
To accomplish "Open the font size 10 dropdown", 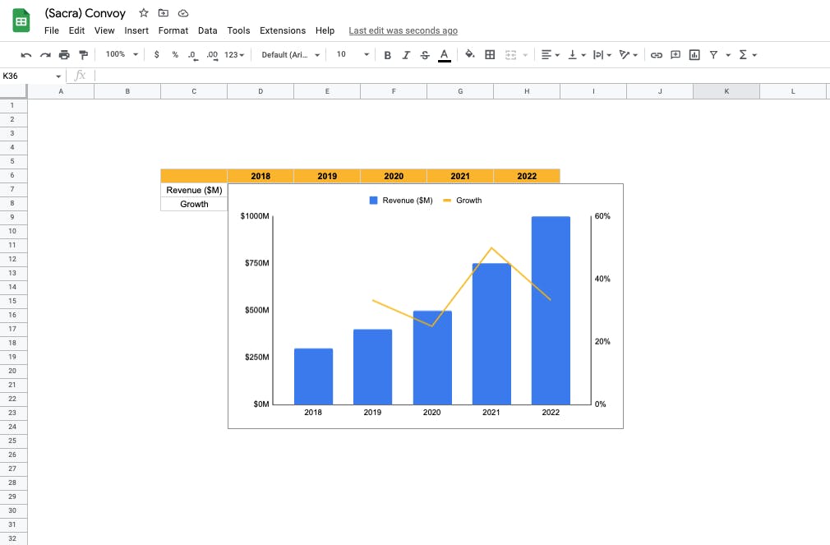I will tap(353, 54).
